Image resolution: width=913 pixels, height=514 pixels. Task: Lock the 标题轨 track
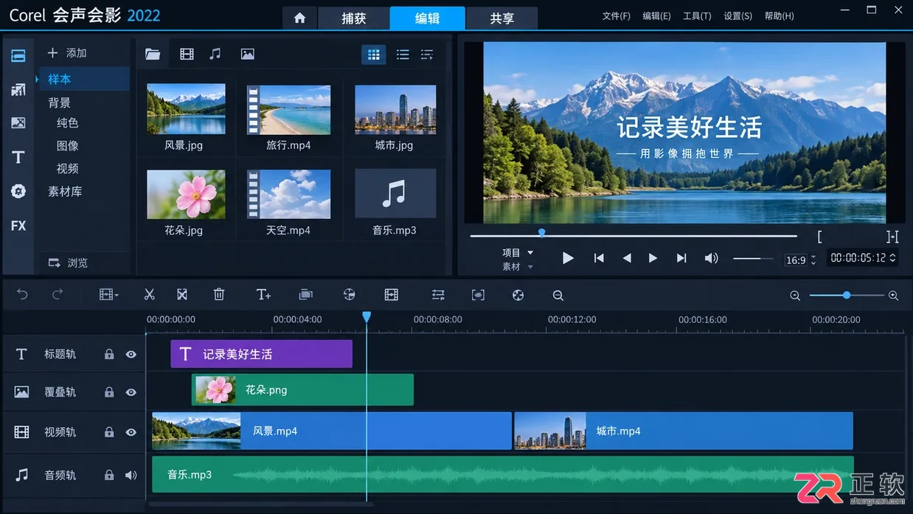109,354
